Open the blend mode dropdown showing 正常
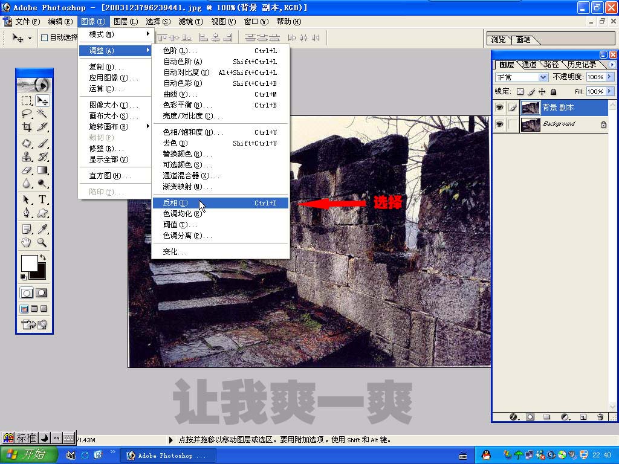The image size is (619, 464). coord(521,77)
